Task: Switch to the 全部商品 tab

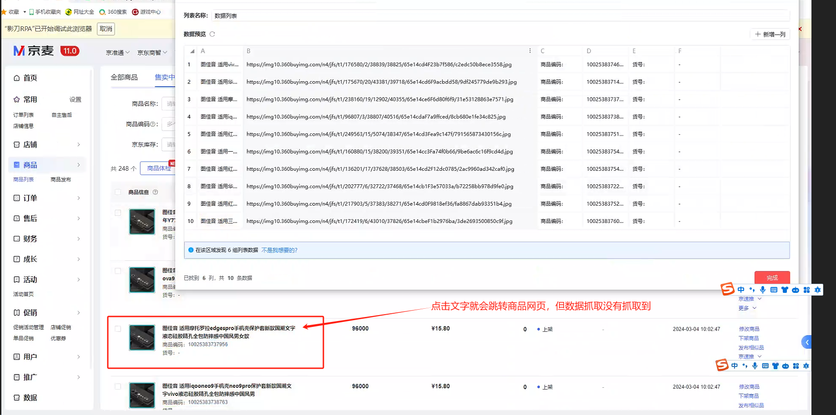Action: (x=124, y=78)
